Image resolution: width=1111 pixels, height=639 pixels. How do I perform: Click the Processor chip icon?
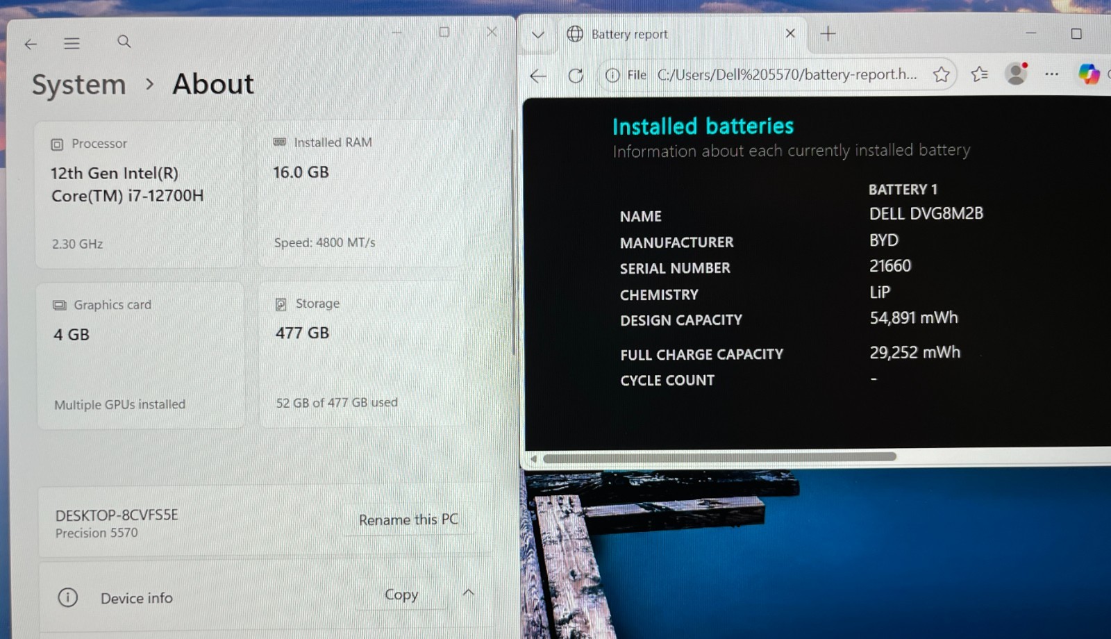(57, 144)
